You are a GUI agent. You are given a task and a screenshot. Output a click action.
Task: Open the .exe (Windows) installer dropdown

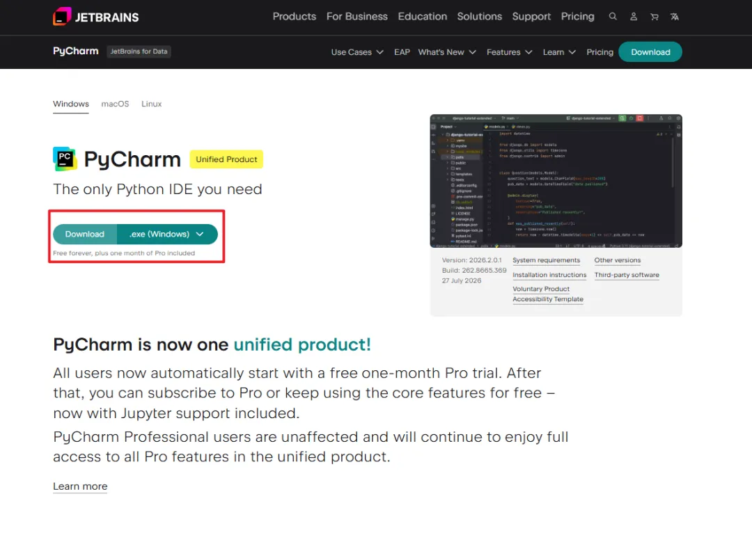pos(167,234)
